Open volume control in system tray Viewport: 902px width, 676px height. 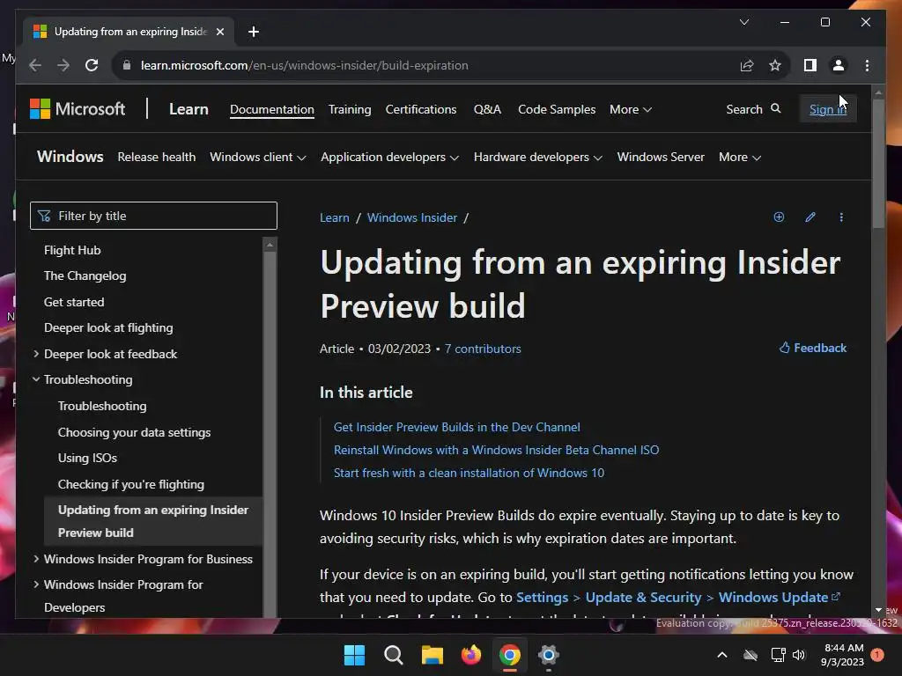pyautogui.click(x=799, y=655)
